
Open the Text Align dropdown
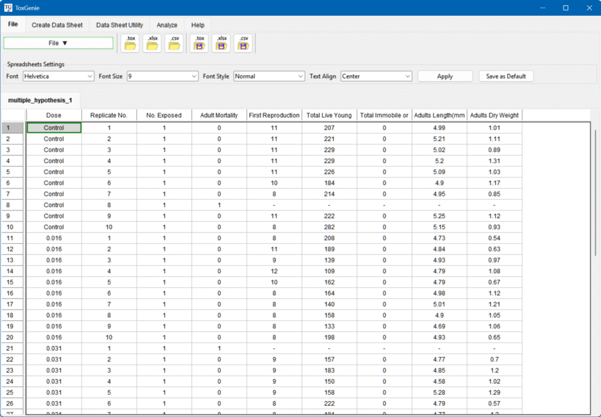(376, 76)
